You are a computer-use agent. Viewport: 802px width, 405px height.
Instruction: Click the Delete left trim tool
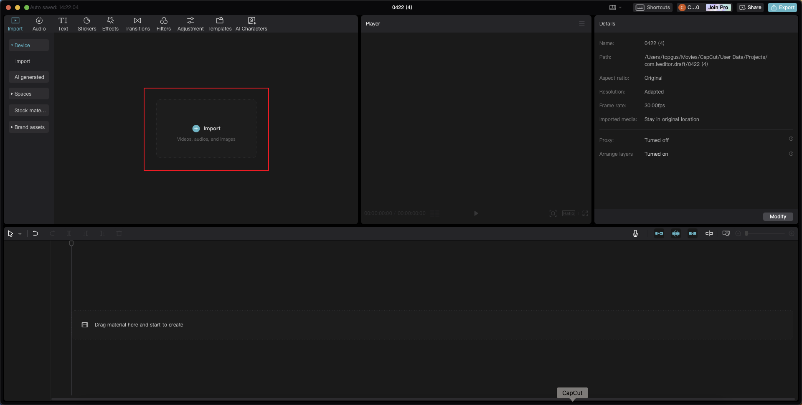tap(86, 233)
